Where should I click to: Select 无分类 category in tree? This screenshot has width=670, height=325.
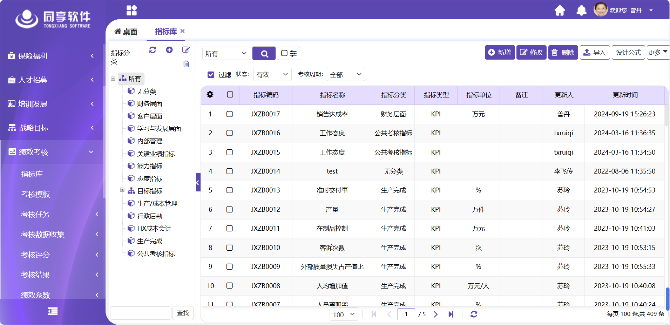146,91
